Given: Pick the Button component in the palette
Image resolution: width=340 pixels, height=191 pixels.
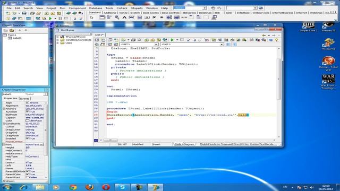Looking at the screenshot, I should (147, 18).
